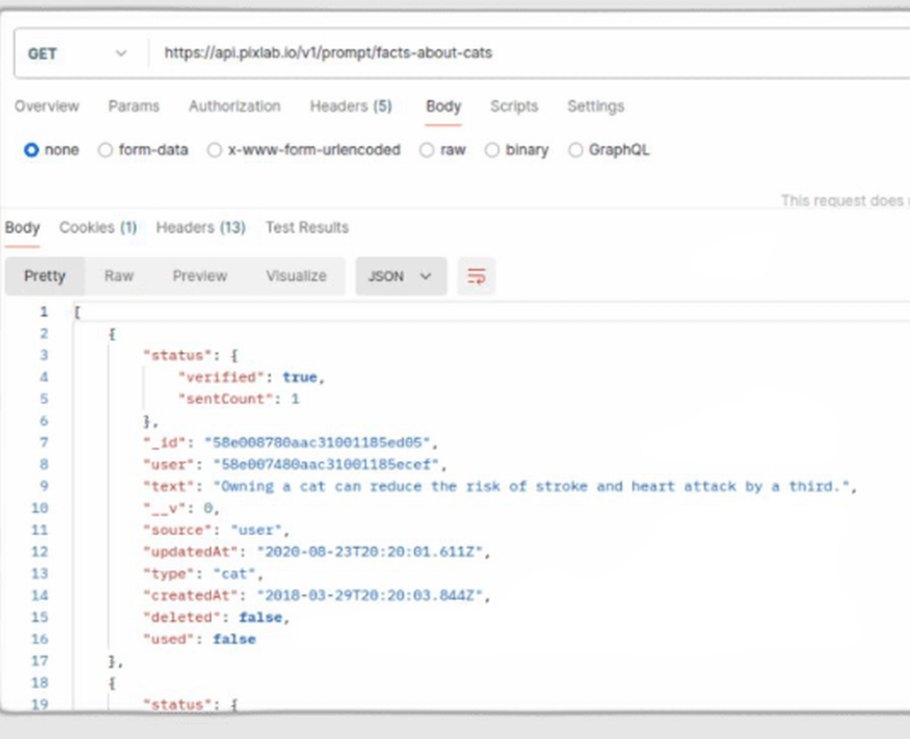Click the "createdAt" timestamp value

tap(369, 595)
